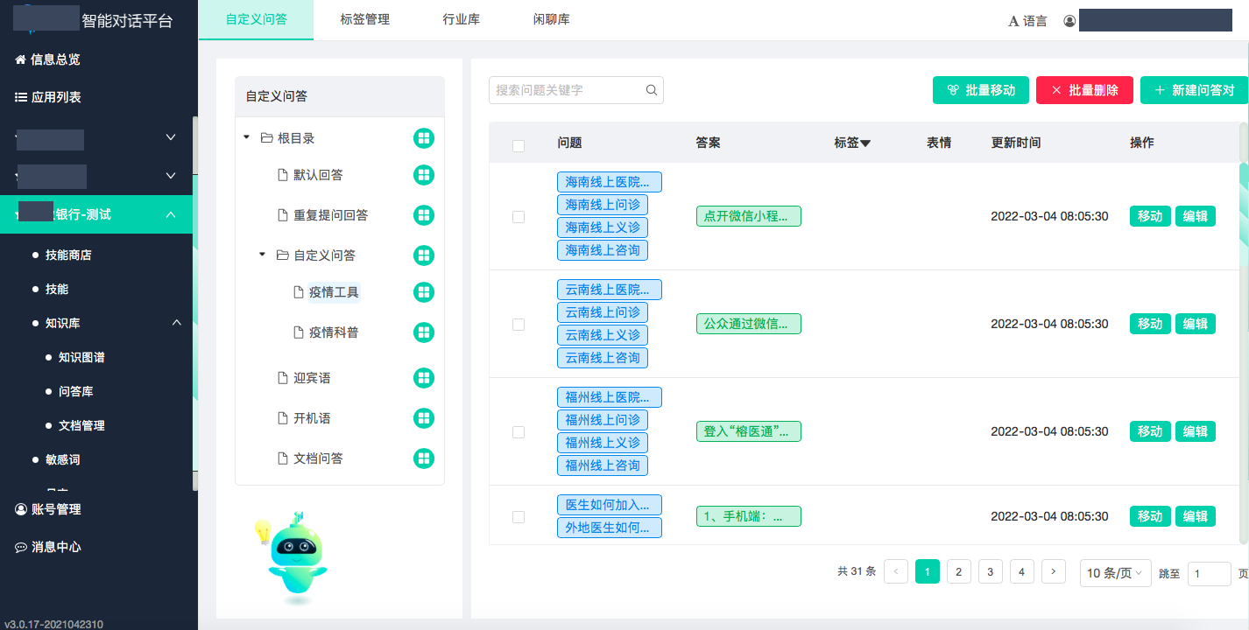1249x630 pixels.
Task: Click the robot mascot with lightbulb
Action: 293,556
